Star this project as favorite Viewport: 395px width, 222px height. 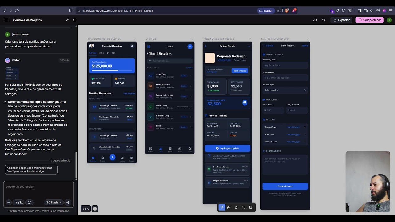(x=324, y=20)
